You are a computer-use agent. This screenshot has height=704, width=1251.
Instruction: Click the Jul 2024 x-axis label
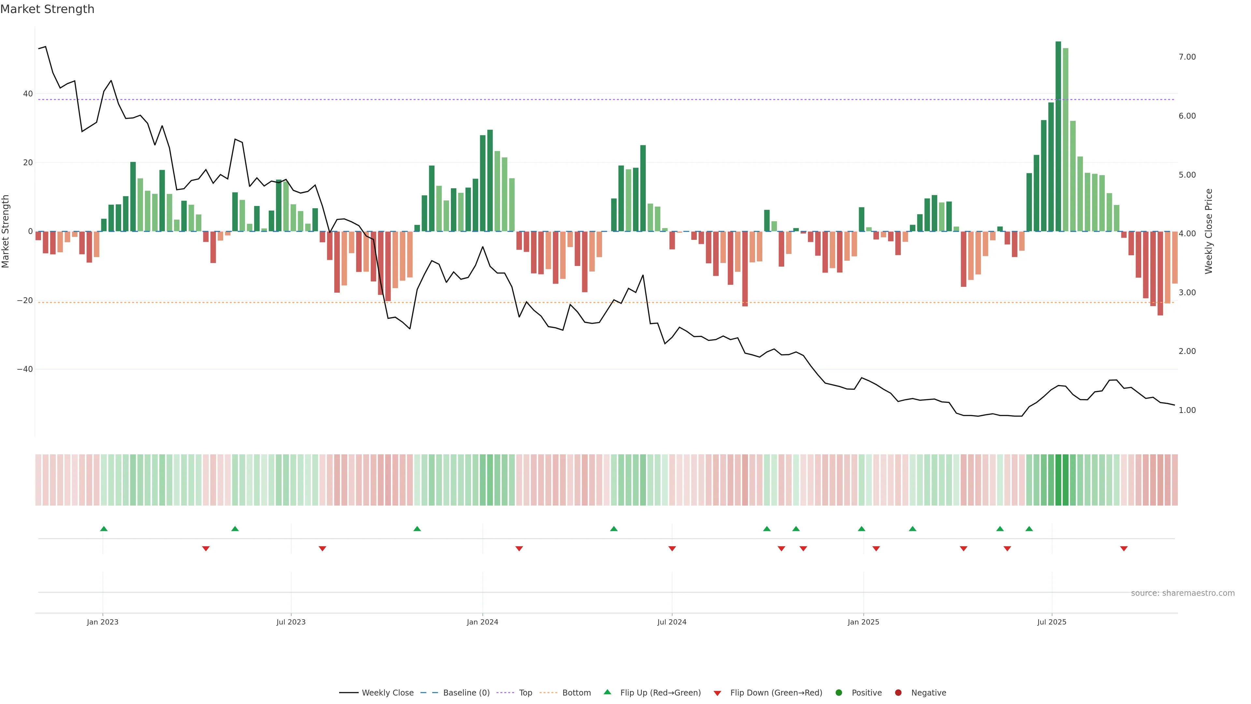672,622
